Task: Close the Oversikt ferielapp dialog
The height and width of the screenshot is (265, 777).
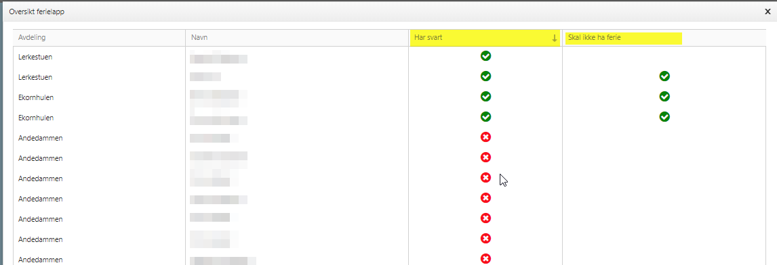Action: (768, 12)
